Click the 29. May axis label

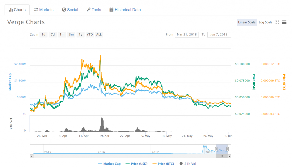208,136
